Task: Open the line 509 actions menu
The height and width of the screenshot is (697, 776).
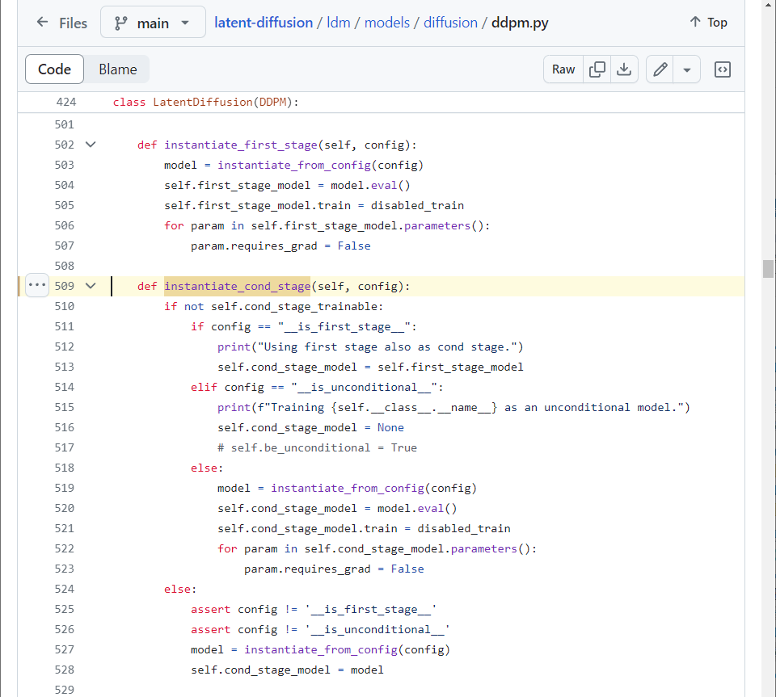Action: (37, 285)
